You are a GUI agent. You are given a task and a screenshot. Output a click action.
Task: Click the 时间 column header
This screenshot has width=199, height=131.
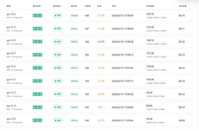[114, 6]
